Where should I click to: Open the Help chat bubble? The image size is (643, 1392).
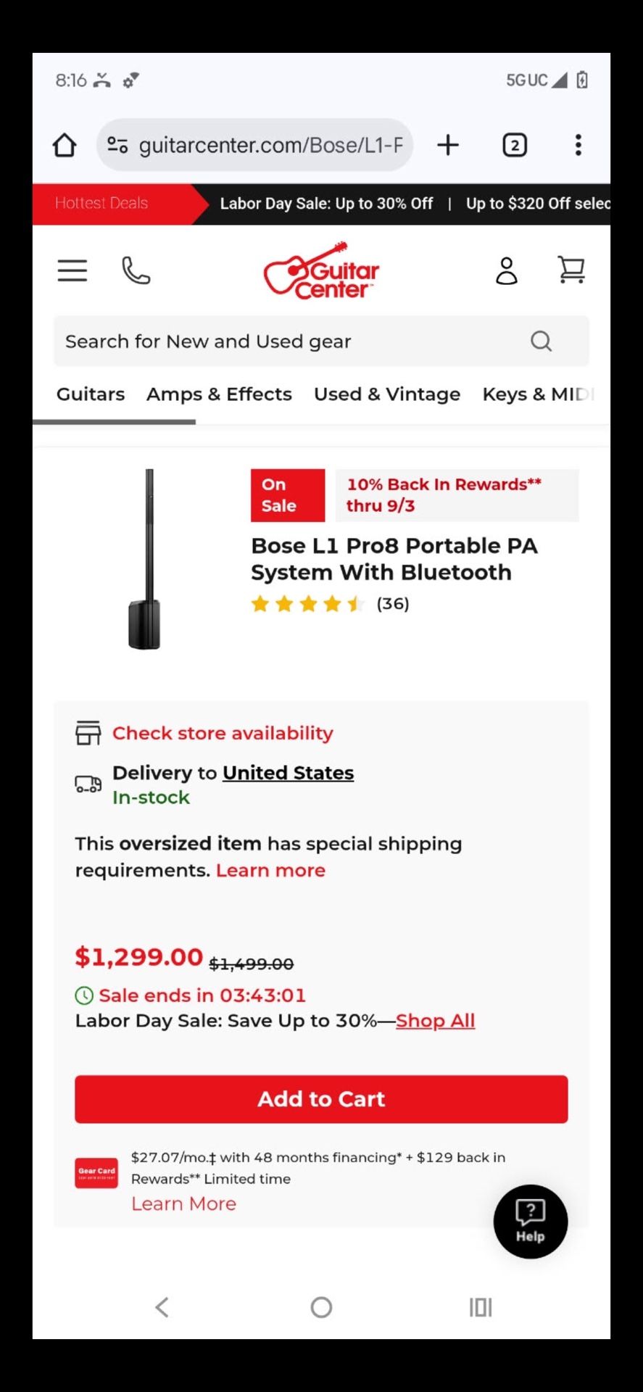(x=530, y=1221)
